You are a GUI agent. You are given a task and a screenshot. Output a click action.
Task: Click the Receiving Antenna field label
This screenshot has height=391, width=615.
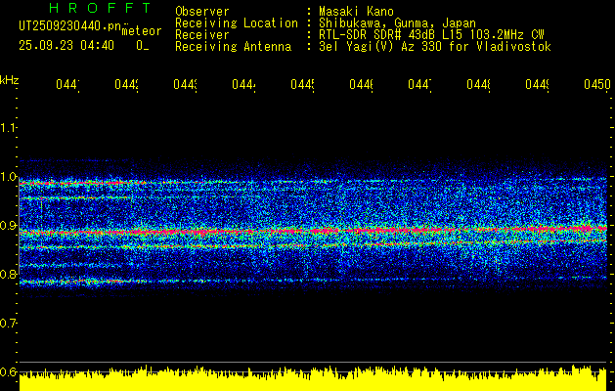[x=233, y=46]
